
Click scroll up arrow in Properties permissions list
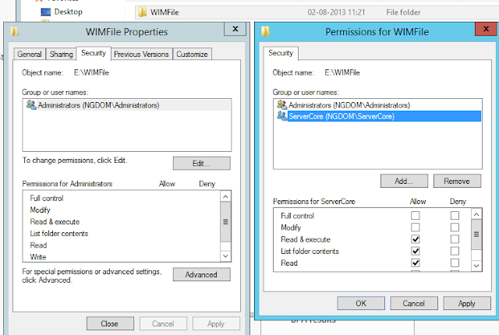click(x=225, y=196)
